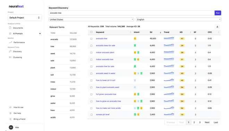Open the Default Project selector
229x131 pixels.
(x=25, y=17)
